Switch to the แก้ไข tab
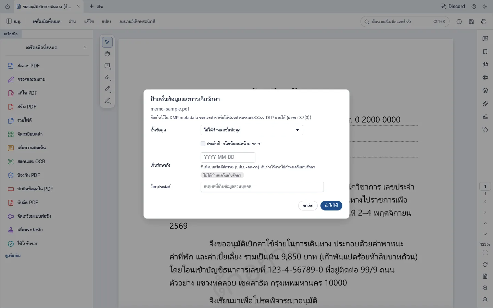The image size is (493, 308). tap(89, 21)
